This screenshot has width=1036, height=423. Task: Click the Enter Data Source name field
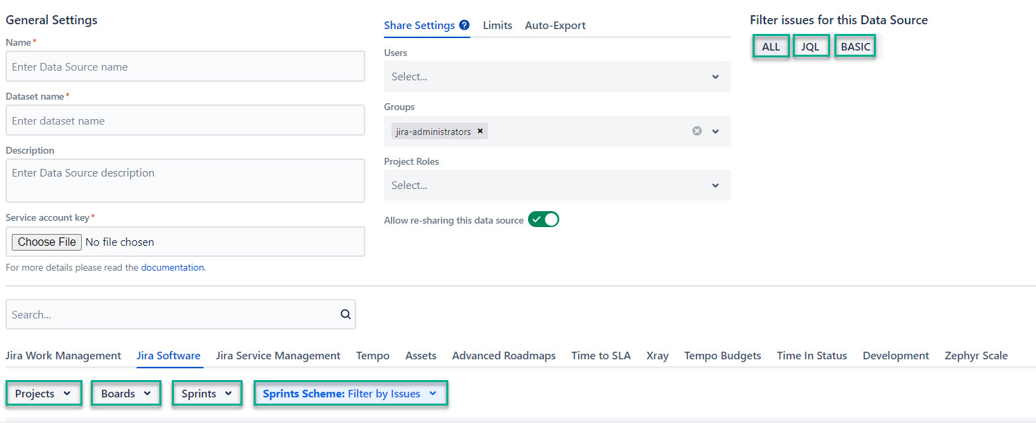pyautogui.click(x=185, y=66)
